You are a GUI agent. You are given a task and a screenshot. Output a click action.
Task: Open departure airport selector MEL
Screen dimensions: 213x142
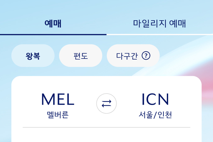[x=58, y=106]
